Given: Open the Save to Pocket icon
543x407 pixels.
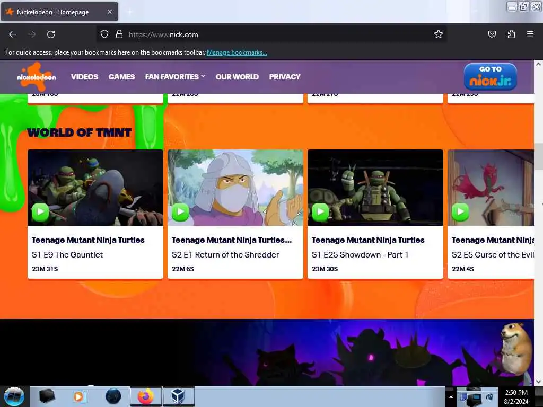Looking at the screenshot, I should (492, 34).
